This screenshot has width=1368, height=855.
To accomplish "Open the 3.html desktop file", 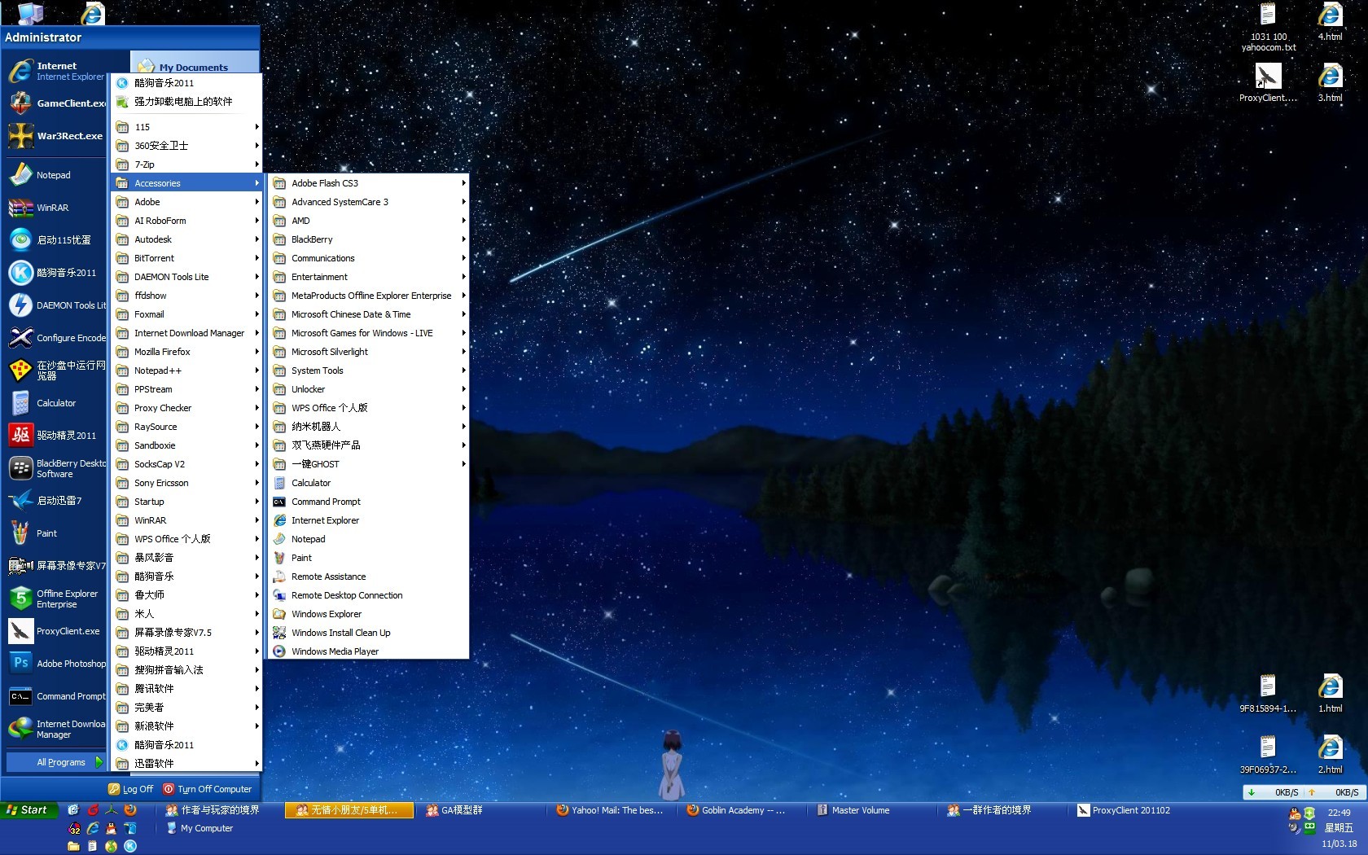I will click(1330, 83).
